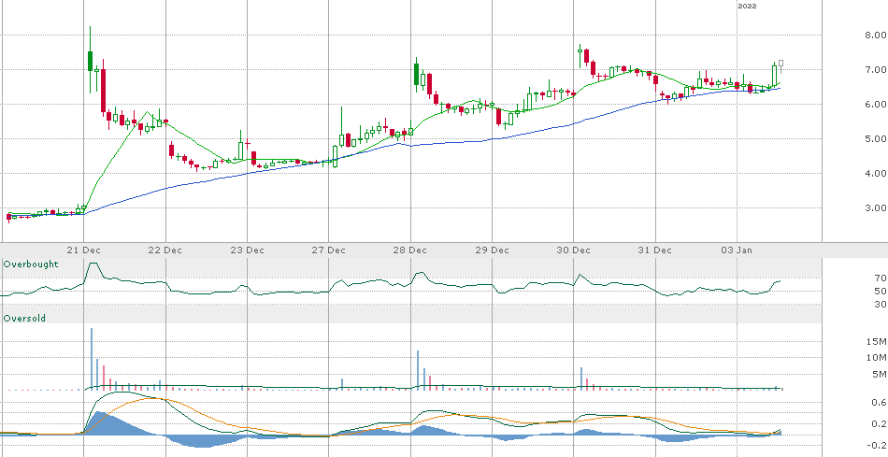Pick the 29 Dec date label
This screenshot has width=888, height=457.
(x=492, y=250)
